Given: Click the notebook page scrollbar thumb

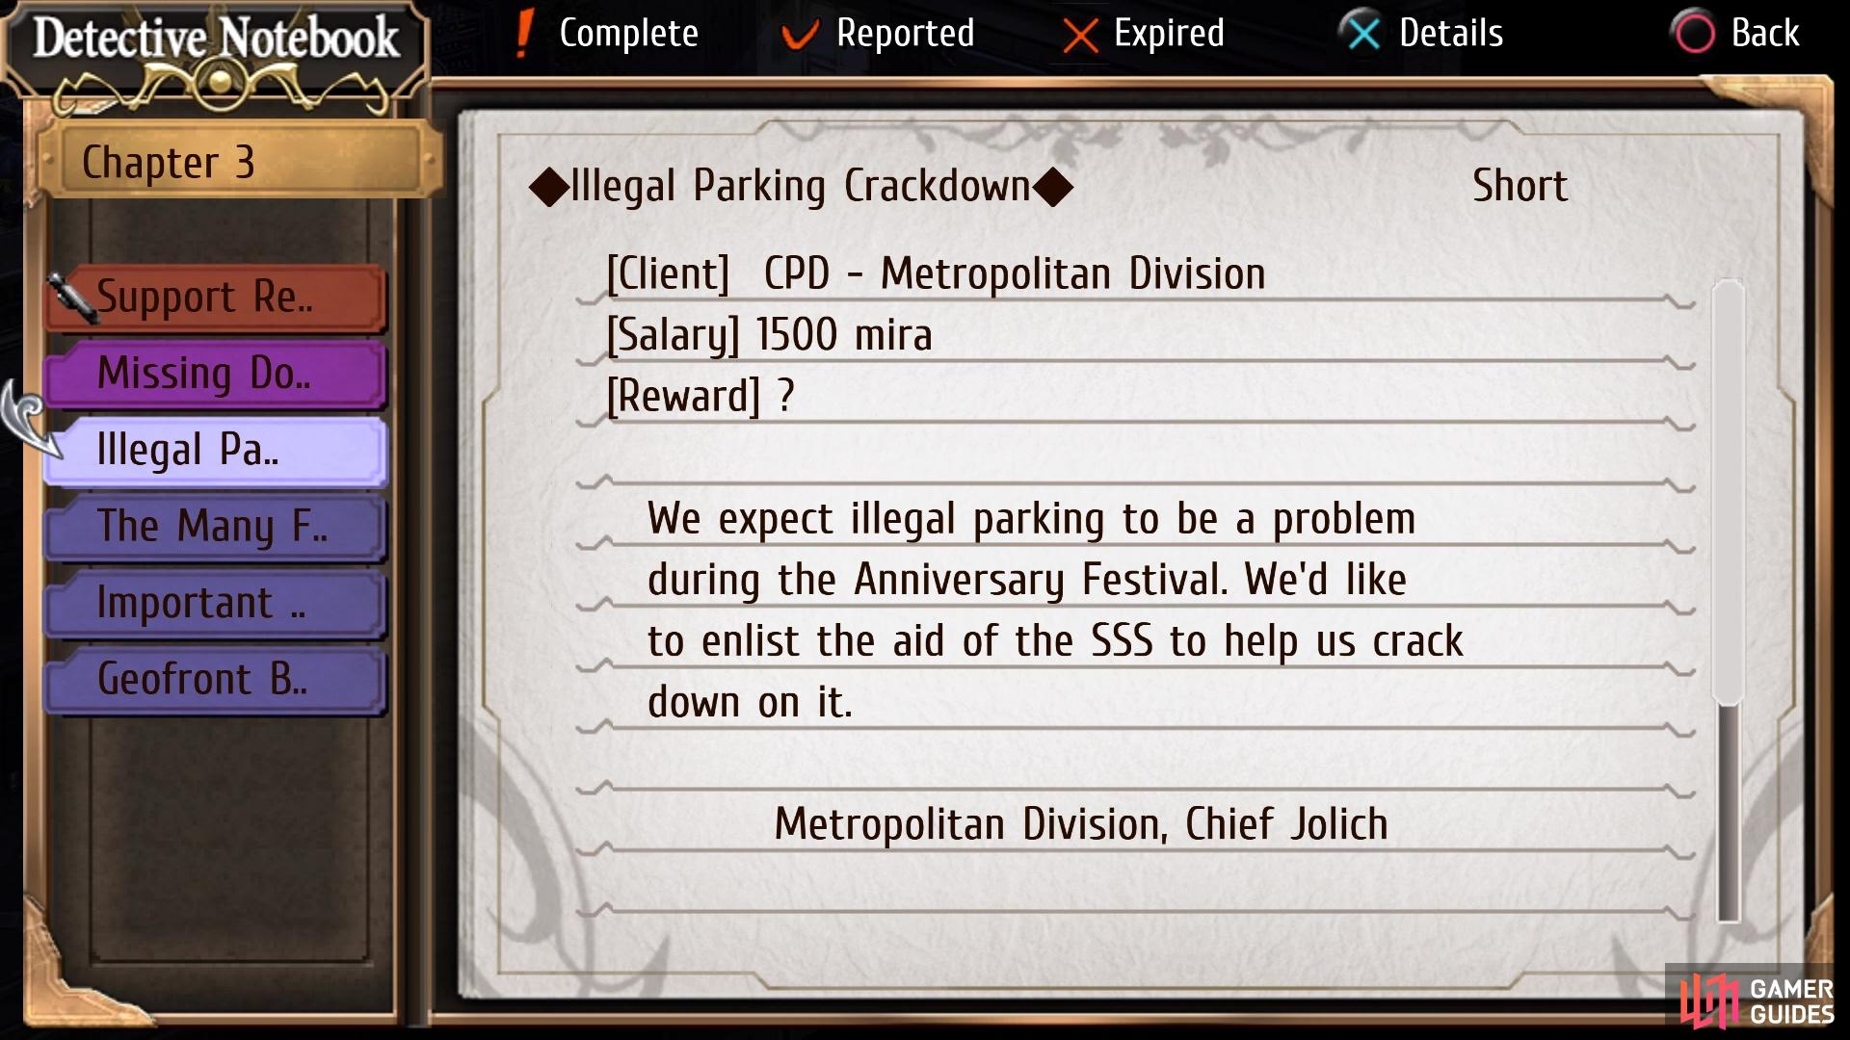Looking at the screenshot, I should tap(1729, 491).
